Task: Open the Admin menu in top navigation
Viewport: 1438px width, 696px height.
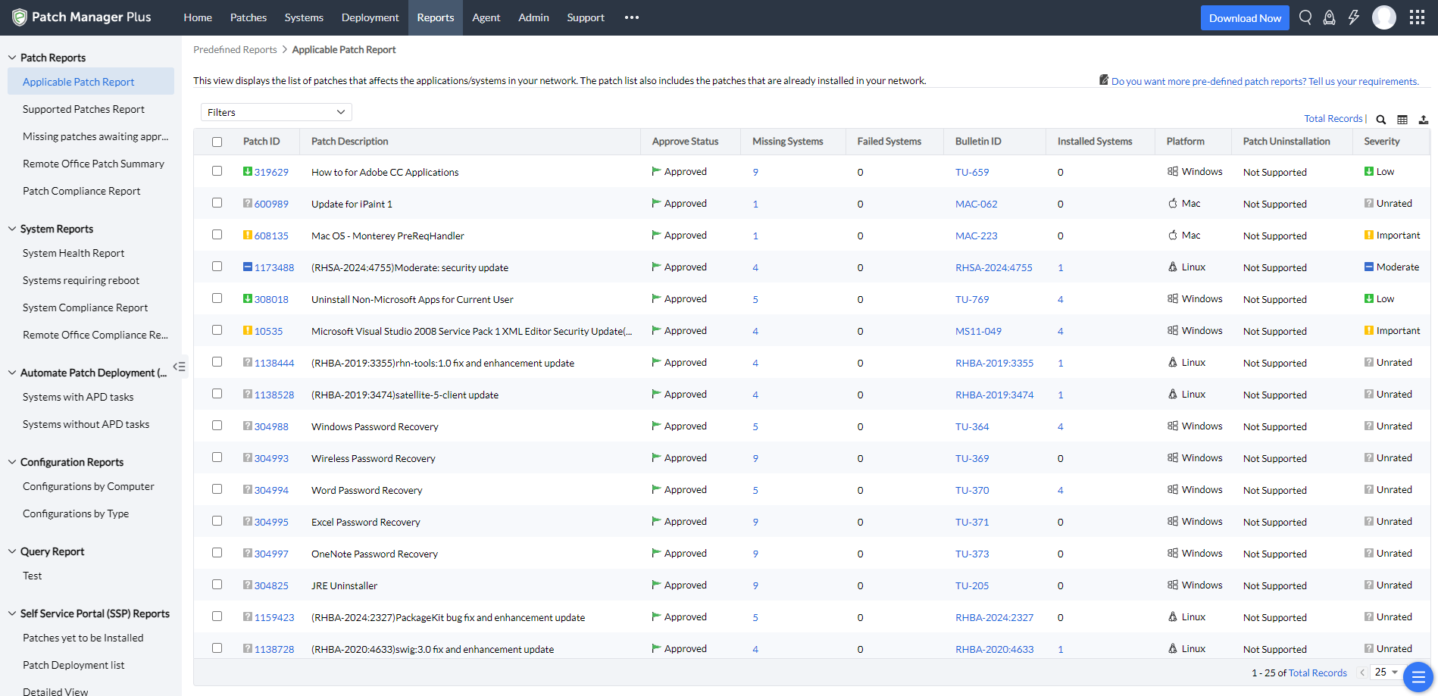Action: coord(533,17)
